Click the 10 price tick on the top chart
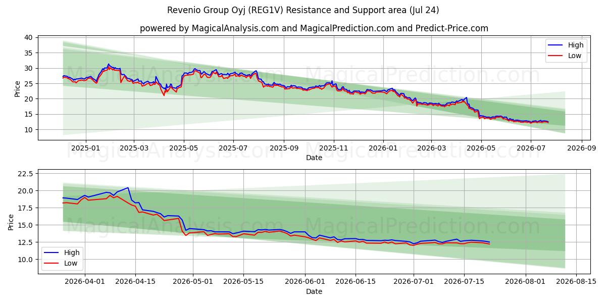Viewport: 606px width, 303px height. click(28, 130)
